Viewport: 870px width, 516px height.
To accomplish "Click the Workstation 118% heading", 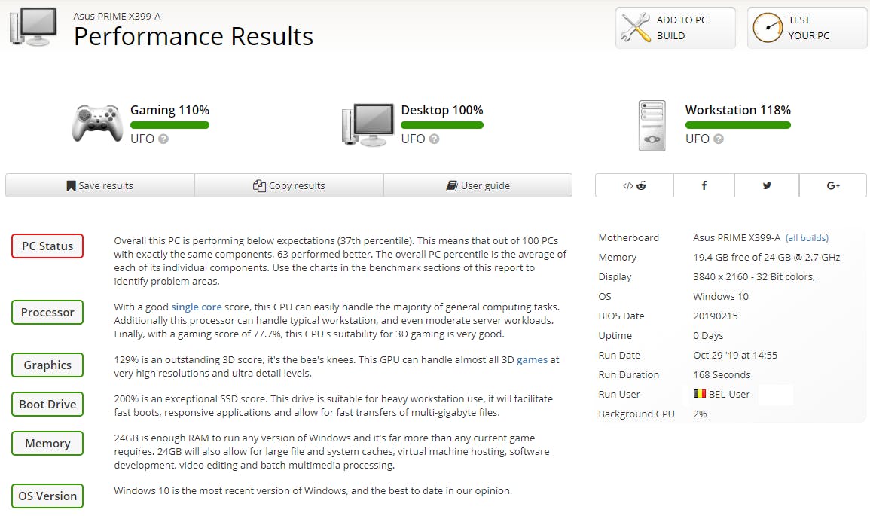I will click(x=738, y=110).
